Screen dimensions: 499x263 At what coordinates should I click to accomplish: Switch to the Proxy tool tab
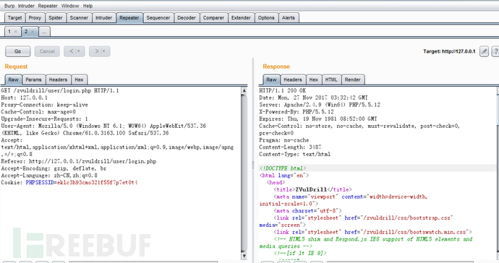35,18
